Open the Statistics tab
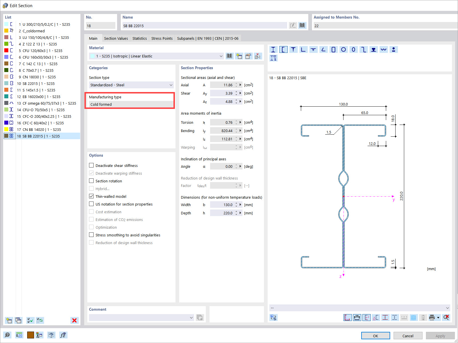The width and height of the screenshot is (458, 343). [x=140, y=38]
